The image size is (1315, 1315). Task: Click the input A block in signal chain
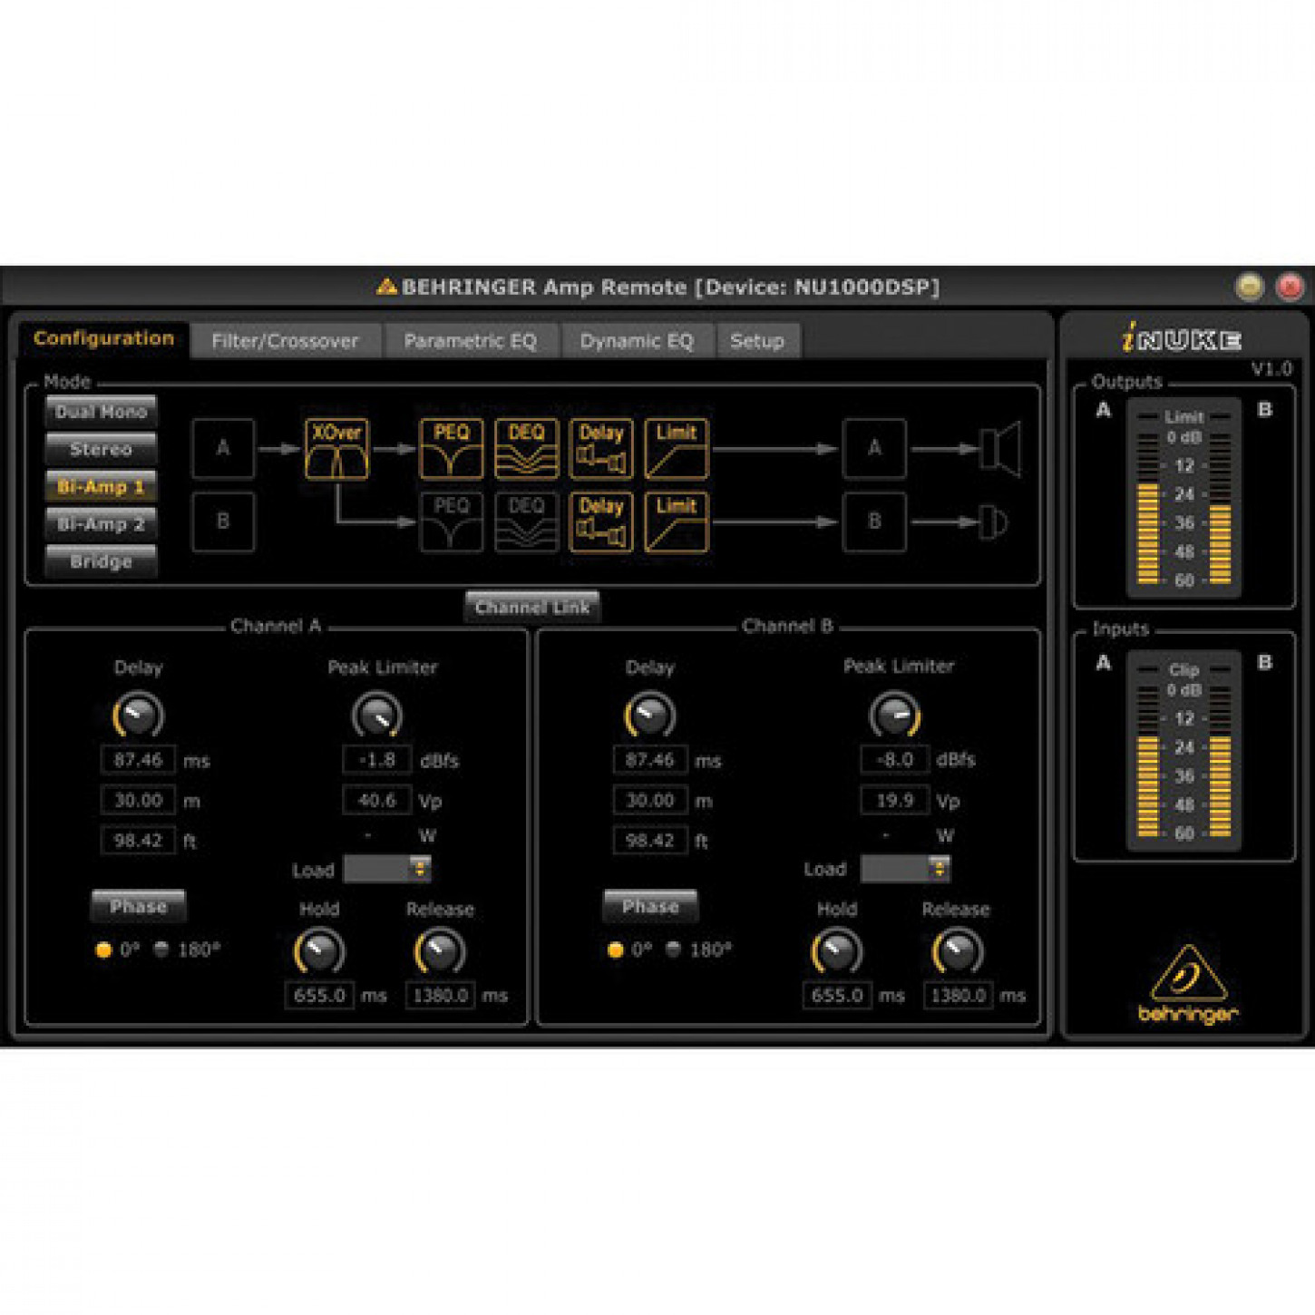[223, 448]
